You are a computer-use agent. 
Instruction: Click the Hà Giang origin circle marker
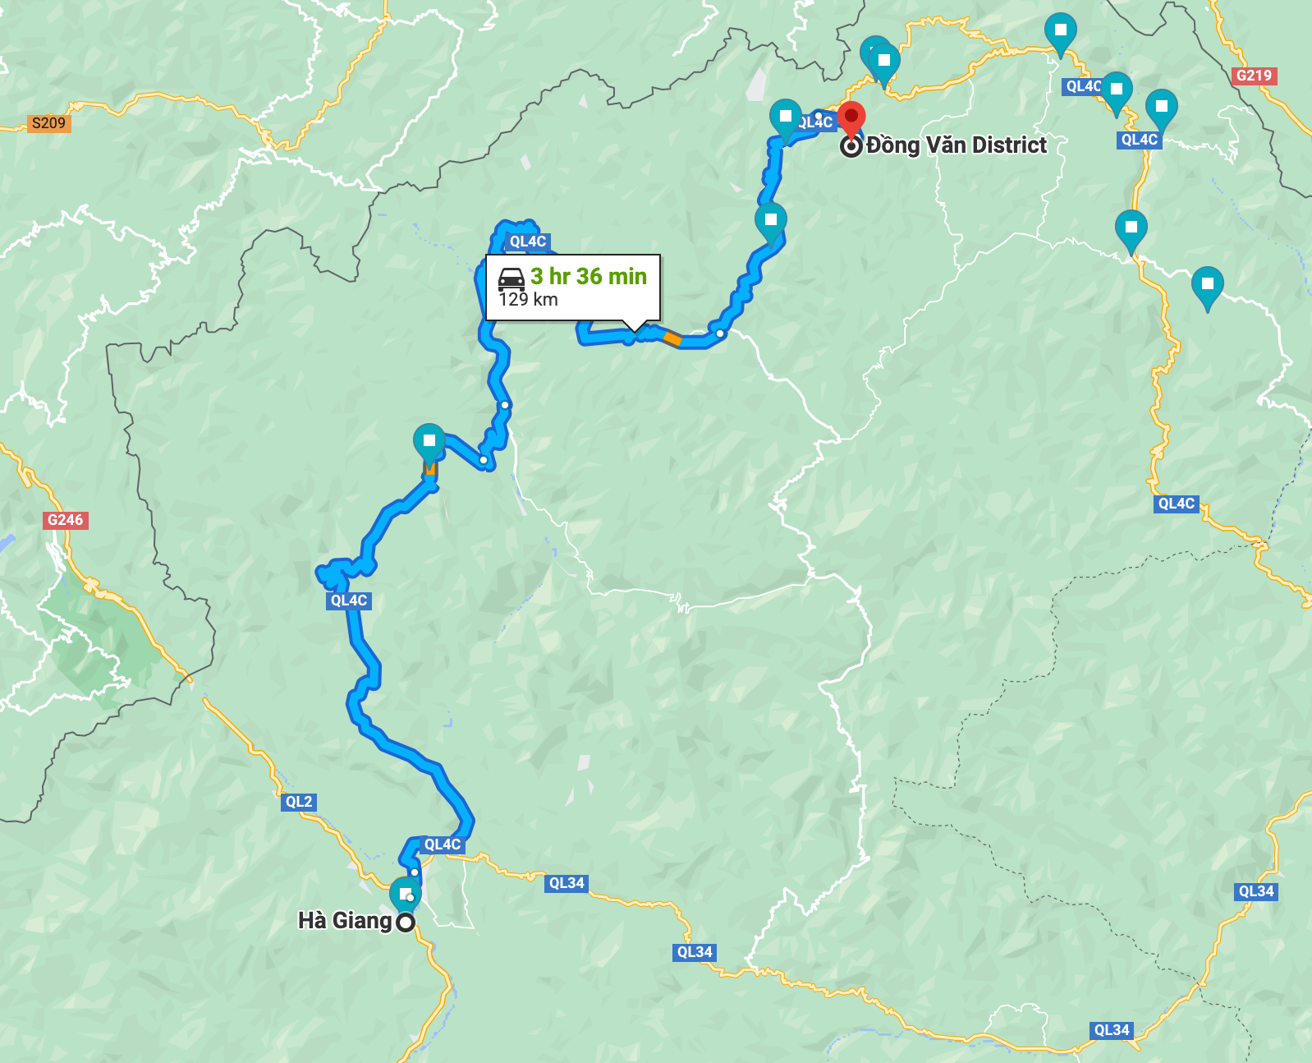406,923
